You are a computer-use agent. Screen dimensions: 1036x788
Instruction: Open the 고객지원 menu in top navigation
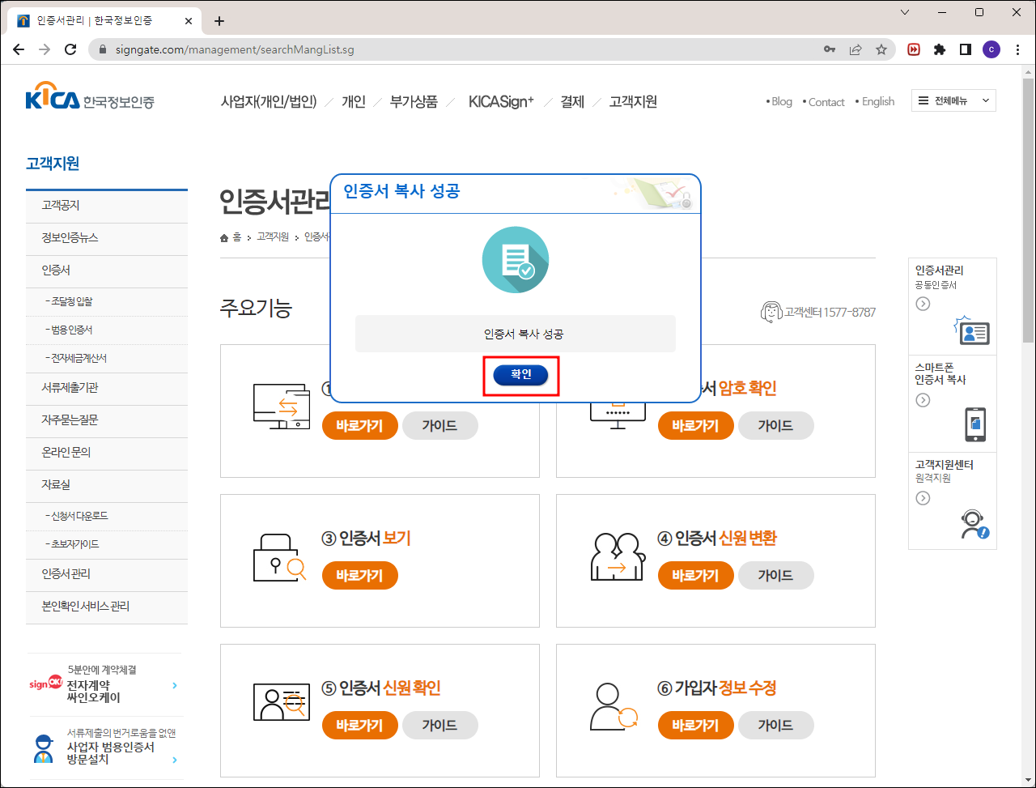632,102
